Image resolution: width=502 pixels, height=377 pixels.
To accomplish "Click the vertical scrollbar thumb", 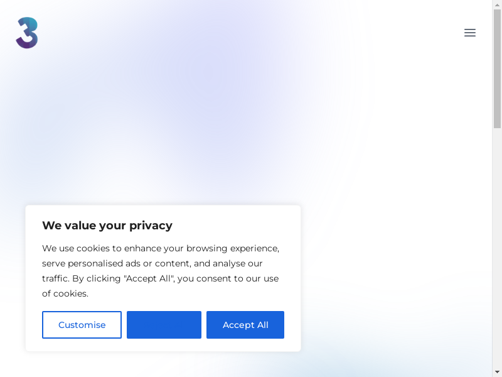I will (x=497, y=69).
